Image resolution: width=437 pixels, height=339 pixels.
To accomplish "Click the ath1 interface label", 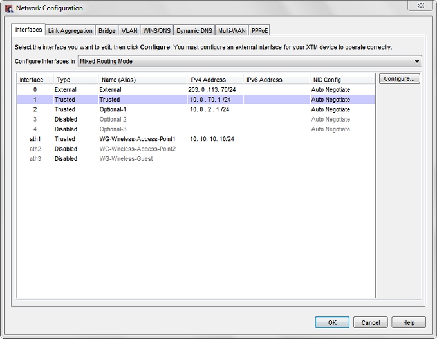I will [x=35, y=139].
